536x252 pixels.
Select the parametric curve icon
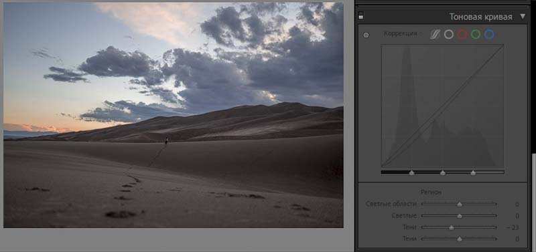click(x=435, y=35)
